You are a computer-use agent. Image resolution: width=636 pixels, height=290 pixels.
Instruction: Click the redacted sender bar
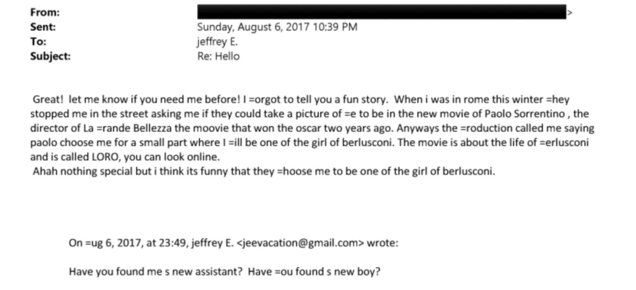tap(381, 12)
